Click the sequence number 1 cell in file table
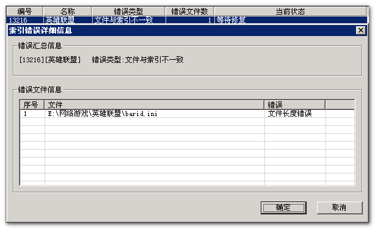The image size is (375, 229). point(32,114)
